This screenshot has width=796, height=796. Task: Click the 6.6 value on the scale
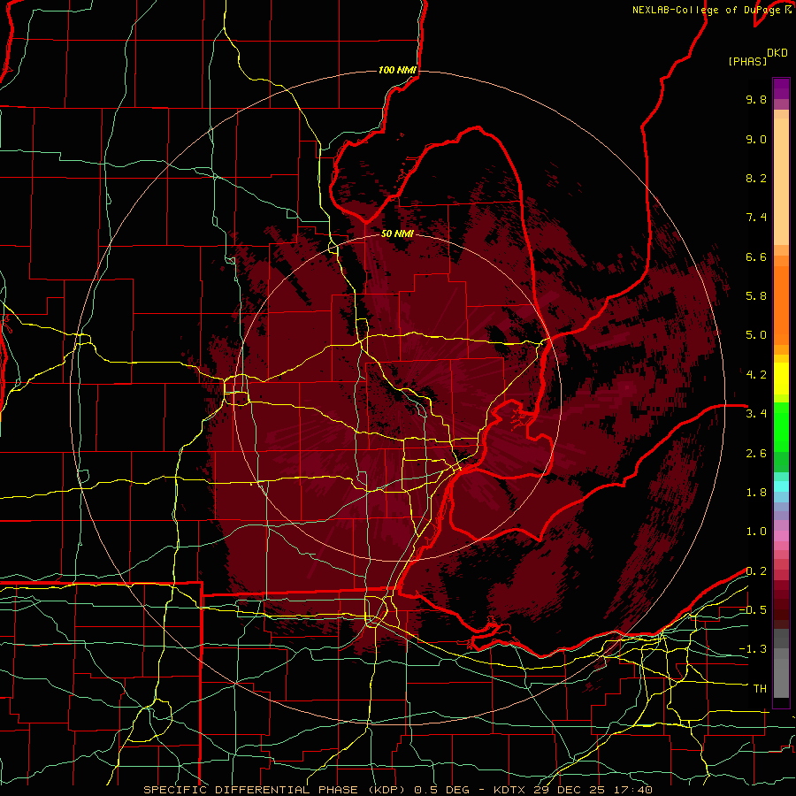tap(756, 256)
